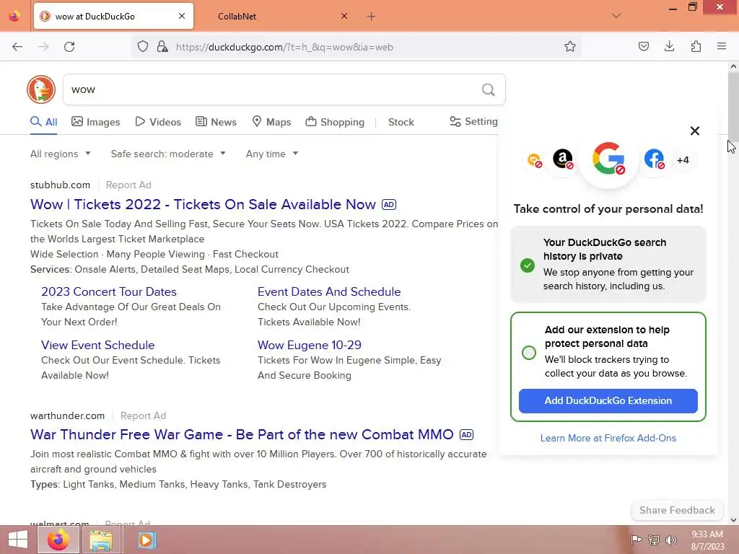Close the wow at DuckDuckGo tab
Screen dimensions: 739x554
coord(182,16)
